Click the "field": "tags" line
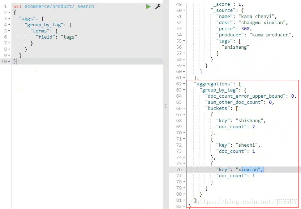 pyautogui.click(x=56, y=37)
